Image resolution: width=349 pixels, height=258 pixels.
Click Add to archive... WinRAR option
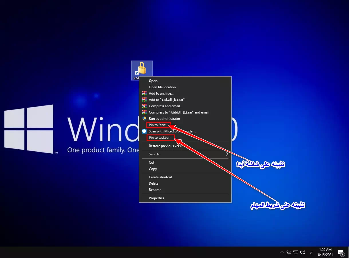coord(161,93)
